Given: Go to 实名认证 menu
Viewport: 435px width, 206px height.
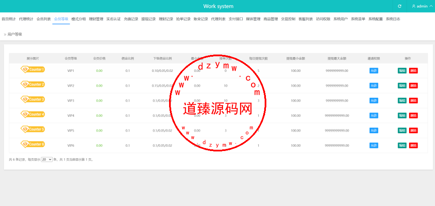Looking at the screenshot, I should 113,19.
